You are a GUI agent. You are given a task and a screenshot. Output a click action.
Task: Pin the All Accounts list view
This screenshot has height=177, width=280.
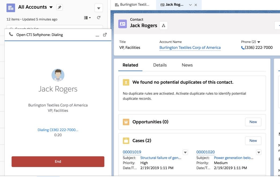60,7
